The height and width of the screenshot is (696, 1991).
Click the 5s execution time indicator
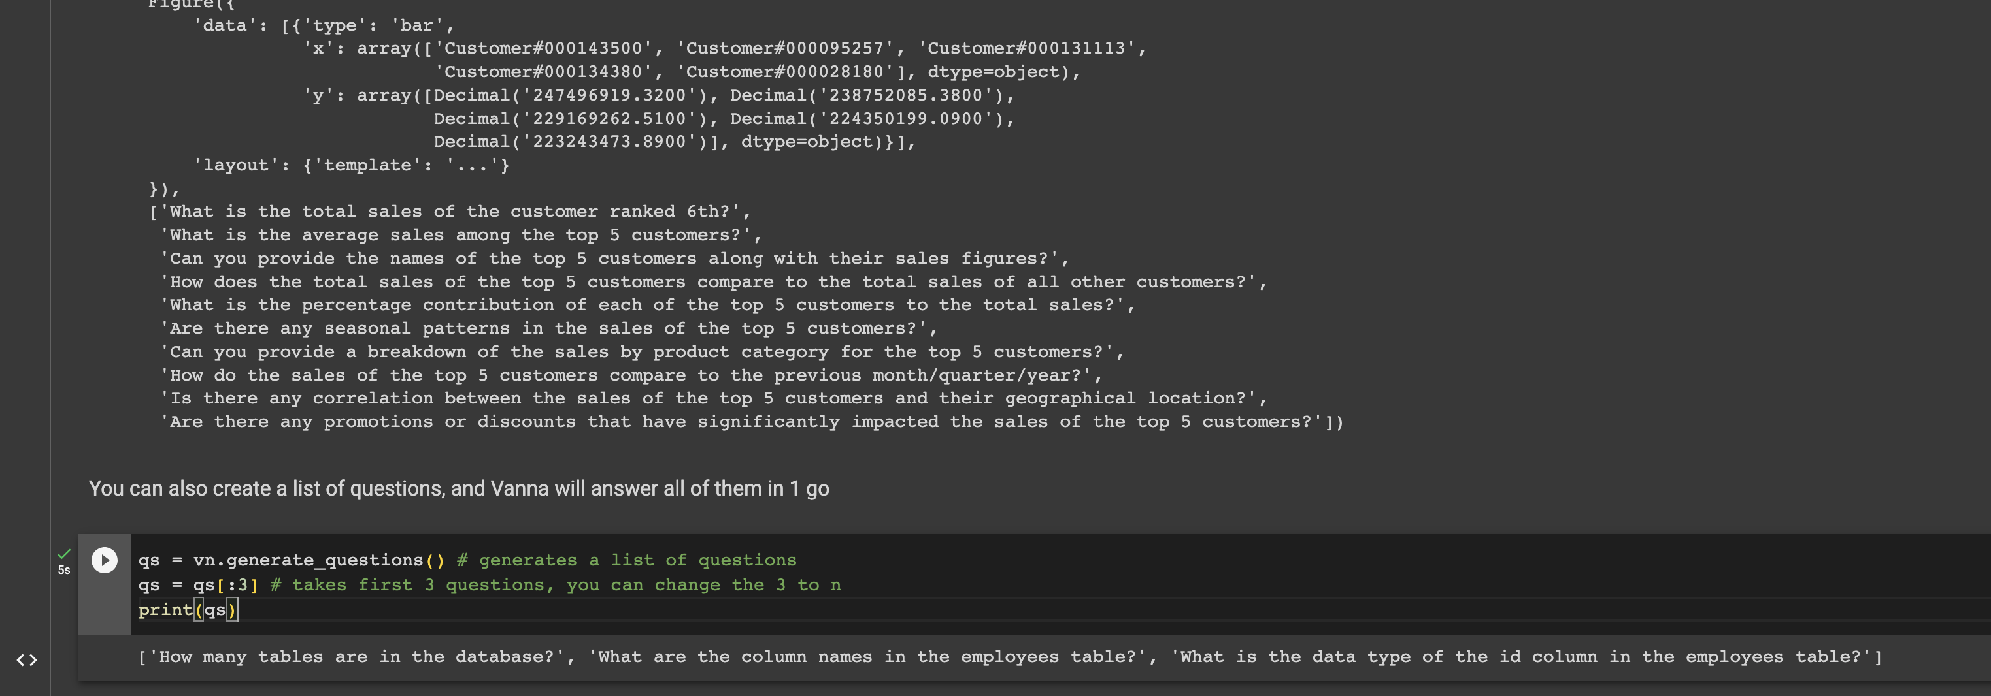click(63, 570)
